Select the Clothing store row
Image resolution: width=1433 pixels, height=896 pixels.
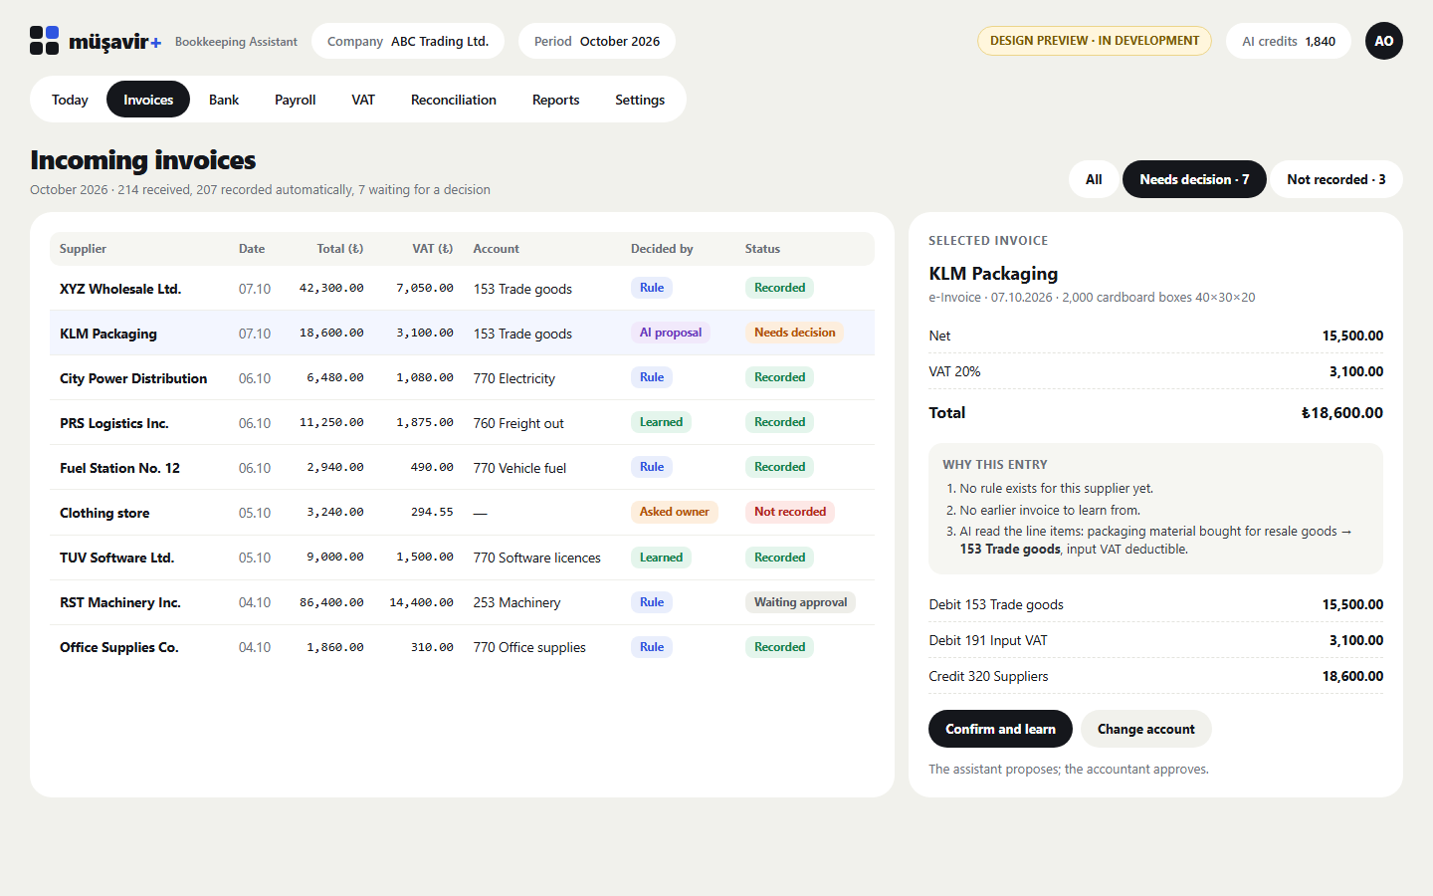tap(462, 513)
